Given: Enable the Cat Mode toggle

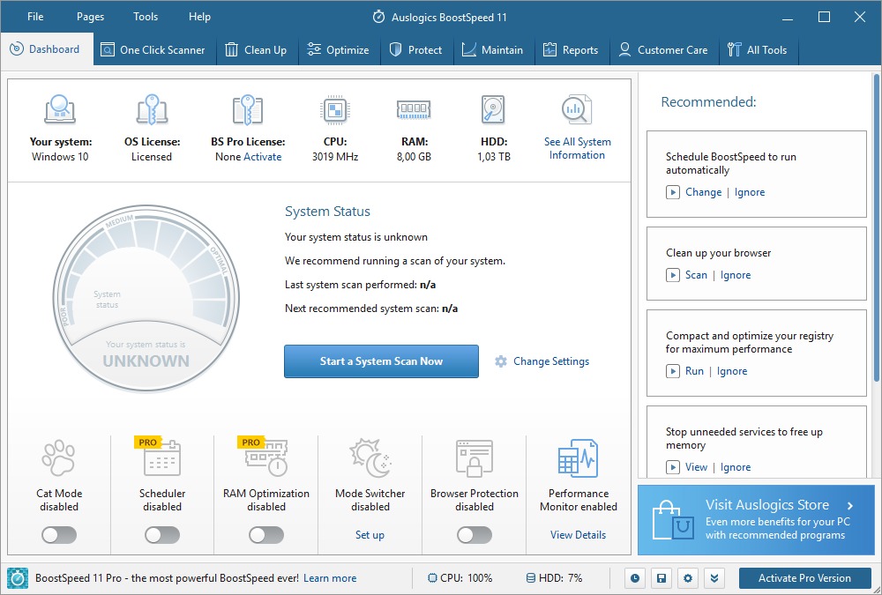Looking at the screenshot, I should [59, 535].
